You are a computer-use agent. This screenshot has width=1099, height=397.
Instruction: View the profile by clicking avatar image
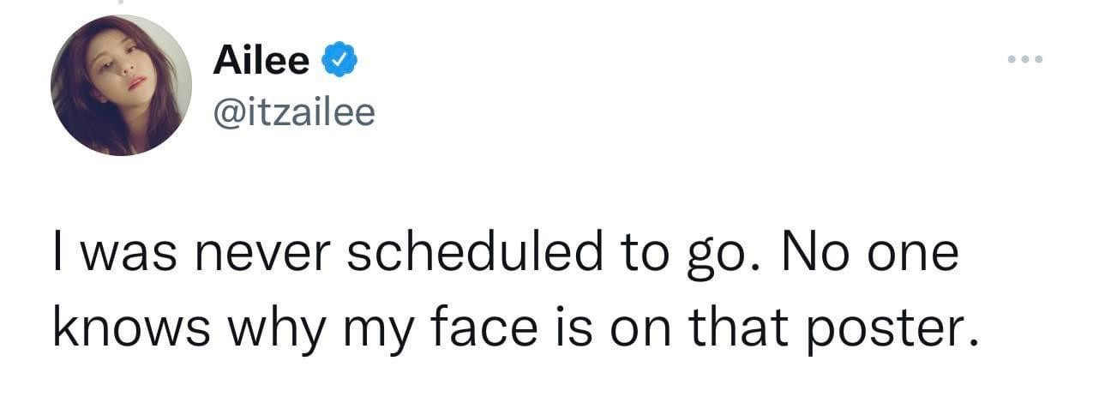[121, 85]
